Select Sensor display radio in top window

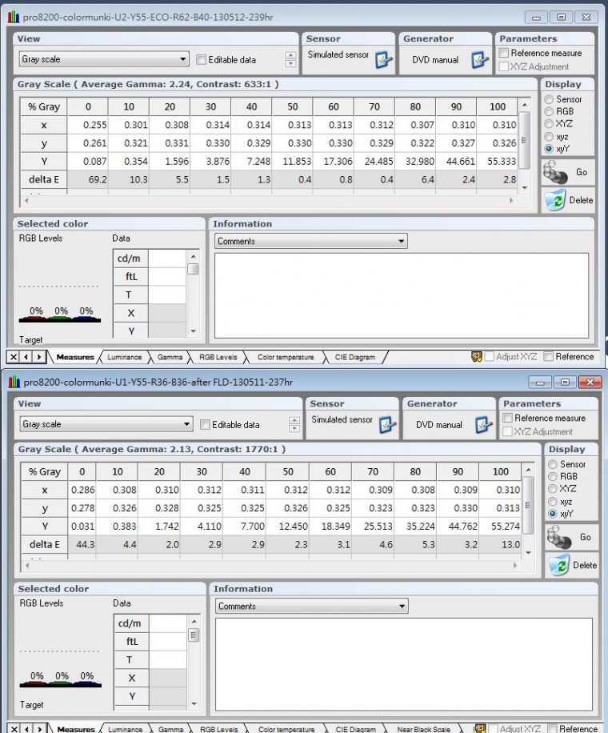pyautogui.click(x=549, y=99)
